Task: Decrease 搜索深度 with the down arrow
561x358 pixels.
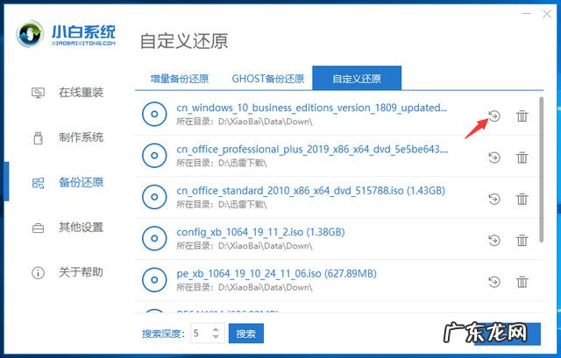Action: tap(216, 337)
